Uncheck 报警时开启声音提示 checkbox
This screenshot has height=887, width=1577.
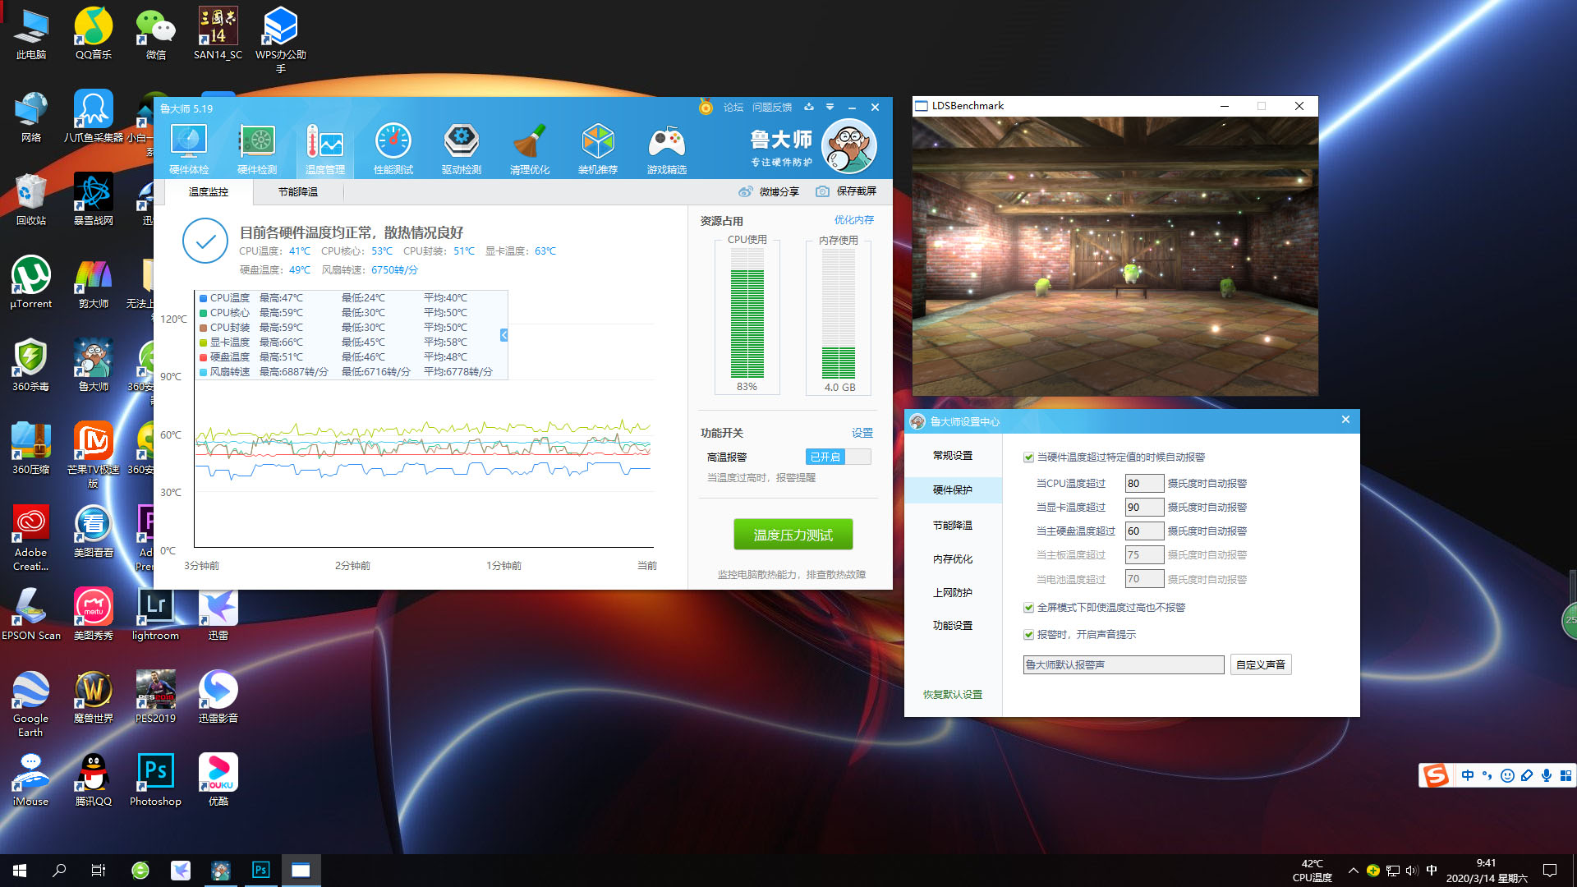(1028, 635)
